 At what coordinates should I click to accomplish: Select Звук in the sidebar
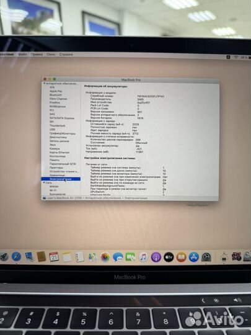tap(53, 145)
